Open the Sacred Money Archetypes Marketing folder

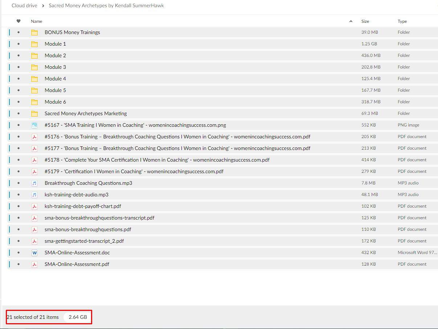click(x=86, y=113)
